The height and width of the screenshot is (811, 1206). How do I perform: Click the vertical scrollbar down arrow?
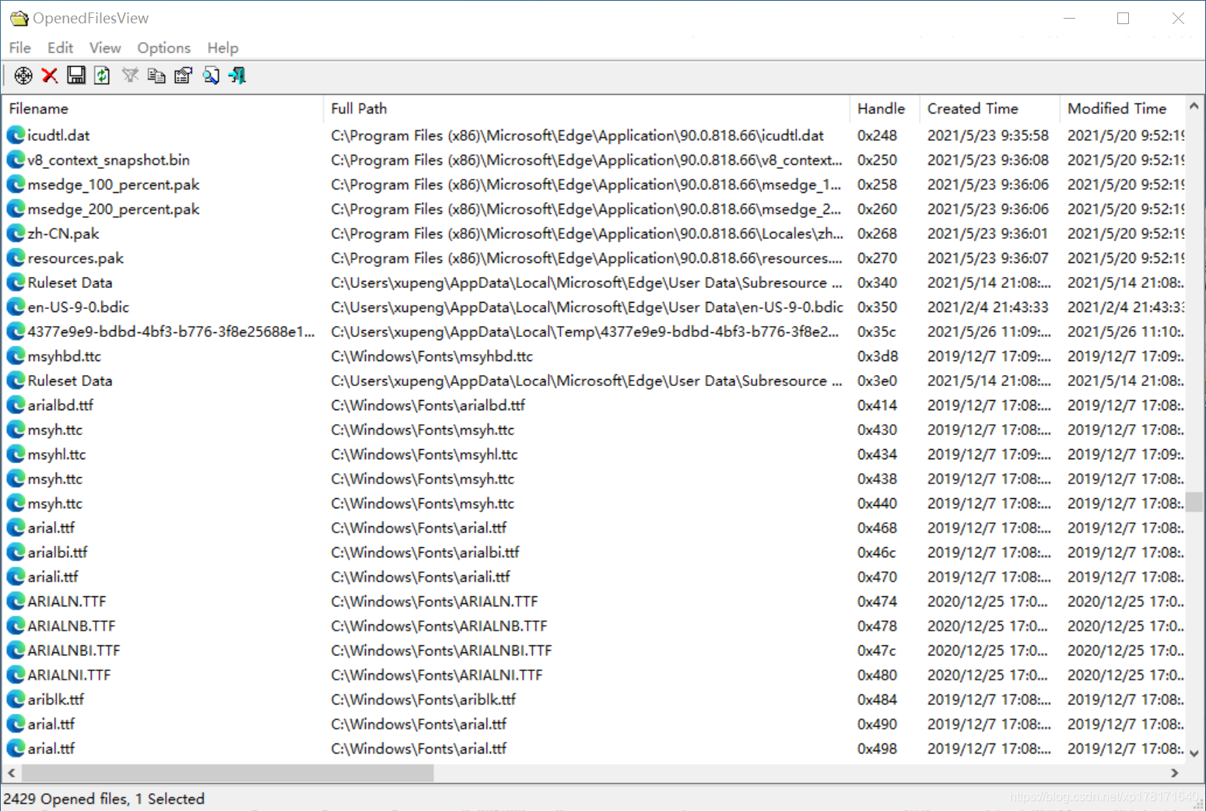(x=1194, y=753)
